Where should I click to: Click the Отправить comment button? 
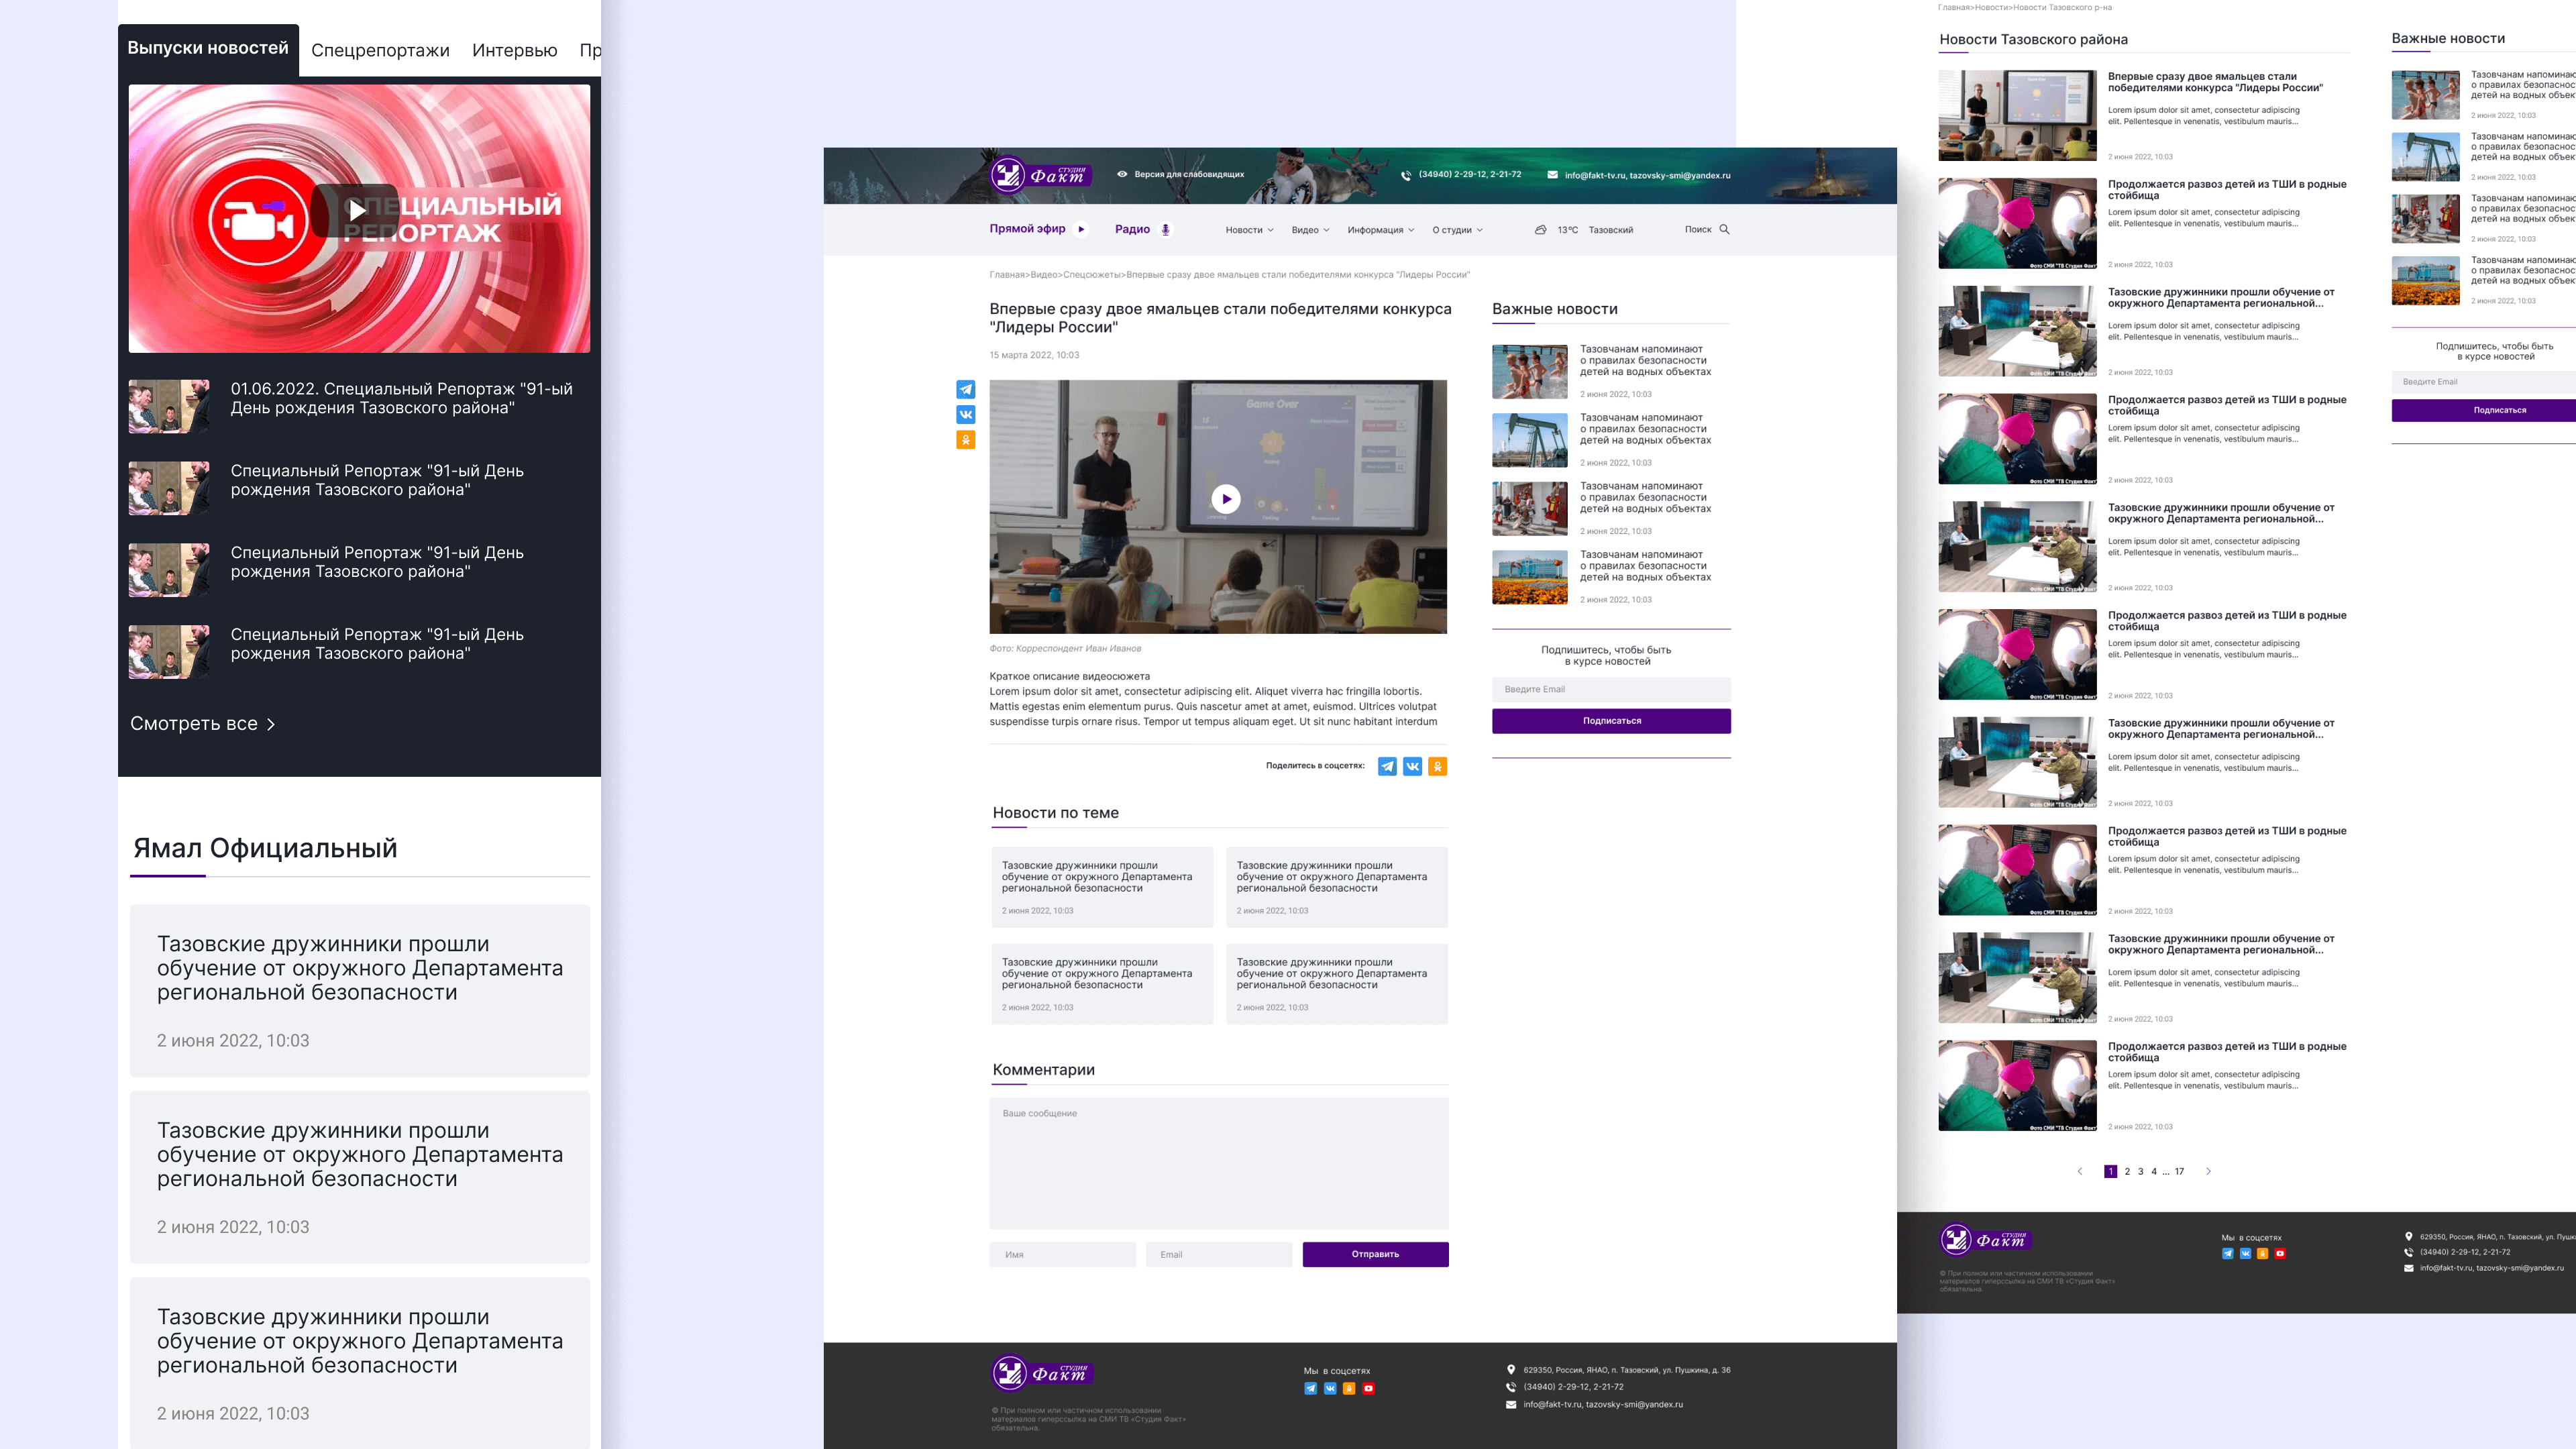coord(1375,1254)
